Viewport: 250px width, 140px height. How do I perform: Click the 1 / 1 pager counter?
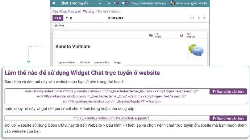pyautogui.click(x=191, y=18)
